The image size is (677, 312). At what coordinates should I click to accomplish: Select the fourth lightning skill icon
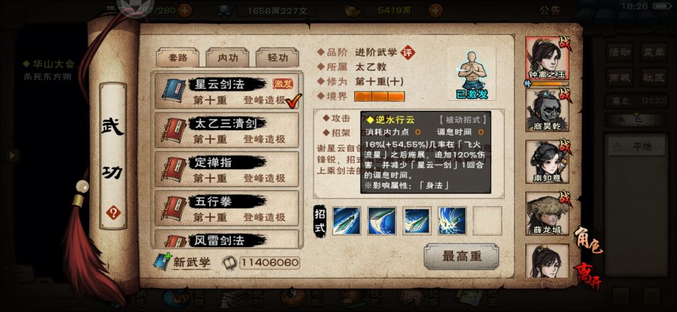(x=451, y=221)
